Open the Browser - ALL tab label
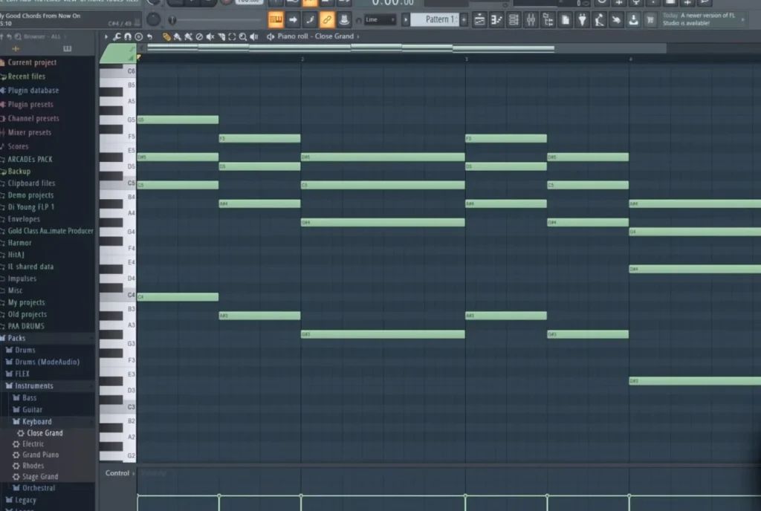 coord(42,36)
